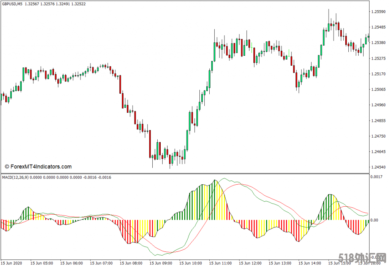Click the 1.24540 price axis label
Image resolution: width=389 pixels, height=267 pixels.
[x=378, y=167]
